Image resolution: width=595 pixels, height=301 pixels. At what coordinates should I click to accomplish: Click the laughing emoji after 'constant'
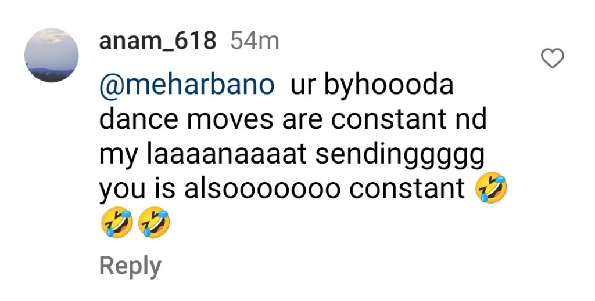point(492,188)
